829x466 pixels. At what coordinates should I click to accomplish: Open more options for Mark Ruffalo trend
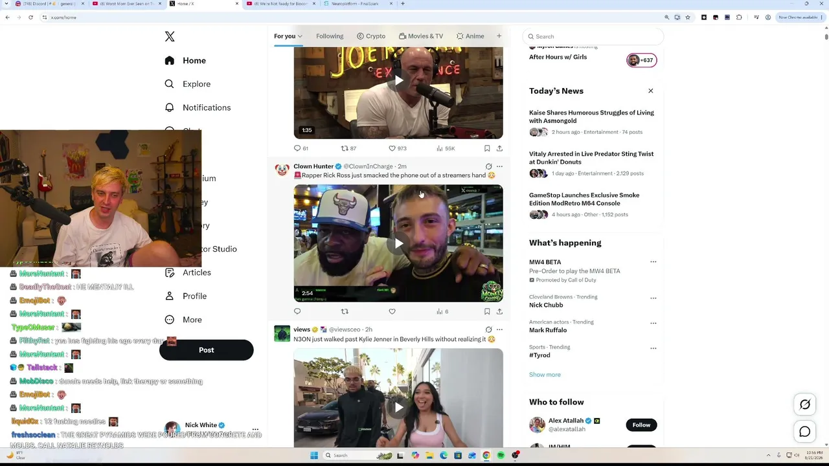(x=653, y=323)
